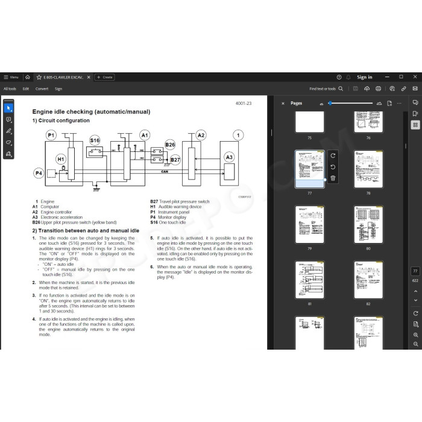Open the page display options icon

tap(415, 324)
